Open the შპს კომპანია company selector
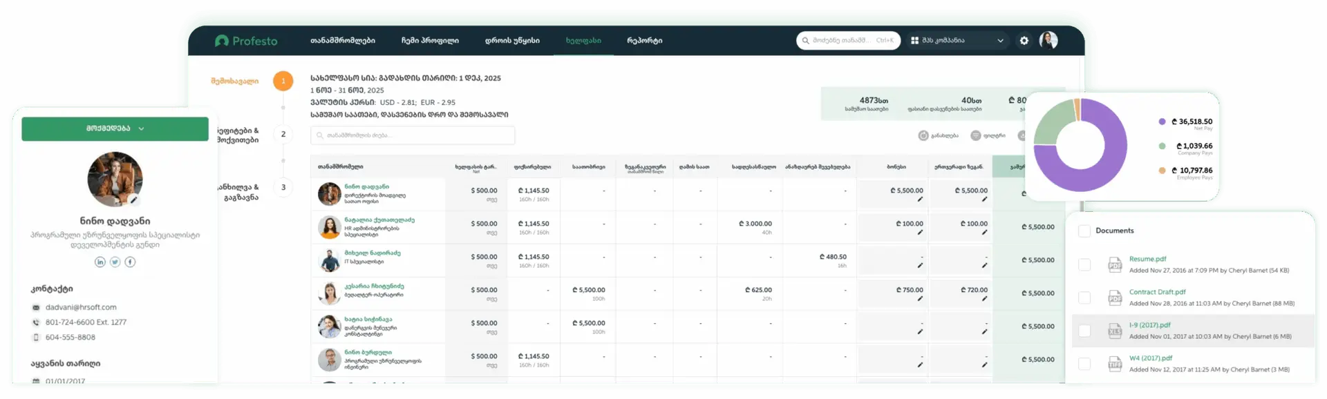Viewport: 1327px width, 399px height. click(957, 41)
